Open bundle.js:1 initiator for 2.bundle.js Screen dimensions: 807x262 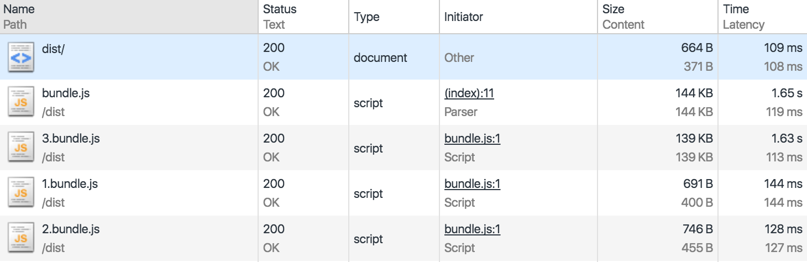472,229
